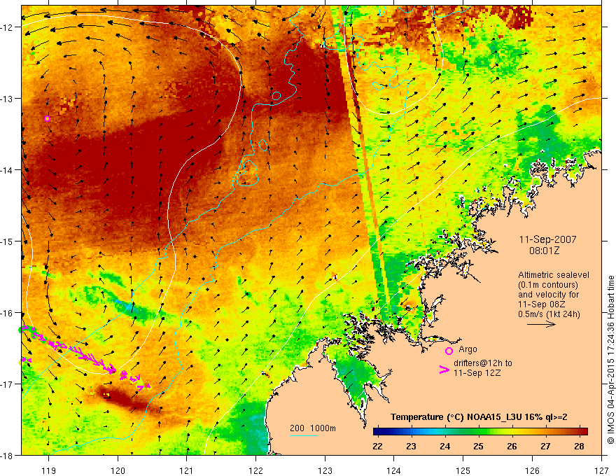Click the '11-Sep 12Z' legend text
Image resolution: width=616 pixels, height=476 pixels.
pyautogui.click(x=477, y=373)
